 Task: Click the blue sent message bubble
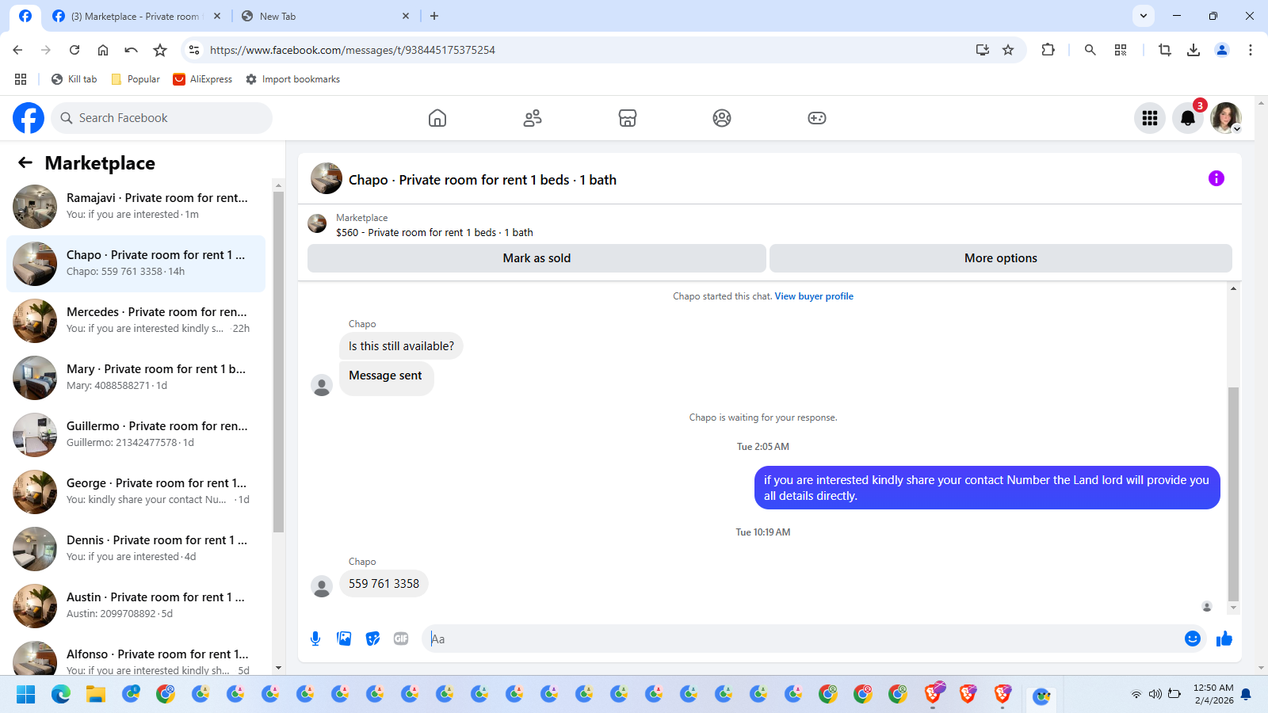(x=987, y=488)
